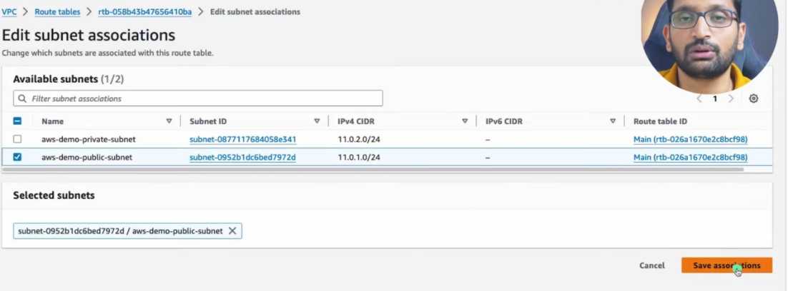Open VPC breadcrumb link
The image size is (788, 291).
pos(9,12)
